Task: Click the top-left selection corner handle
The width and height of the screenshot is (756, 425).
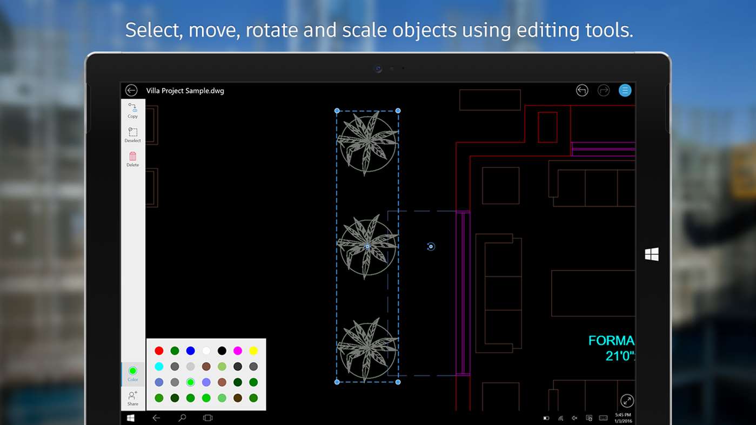Action: coord(337,111)
